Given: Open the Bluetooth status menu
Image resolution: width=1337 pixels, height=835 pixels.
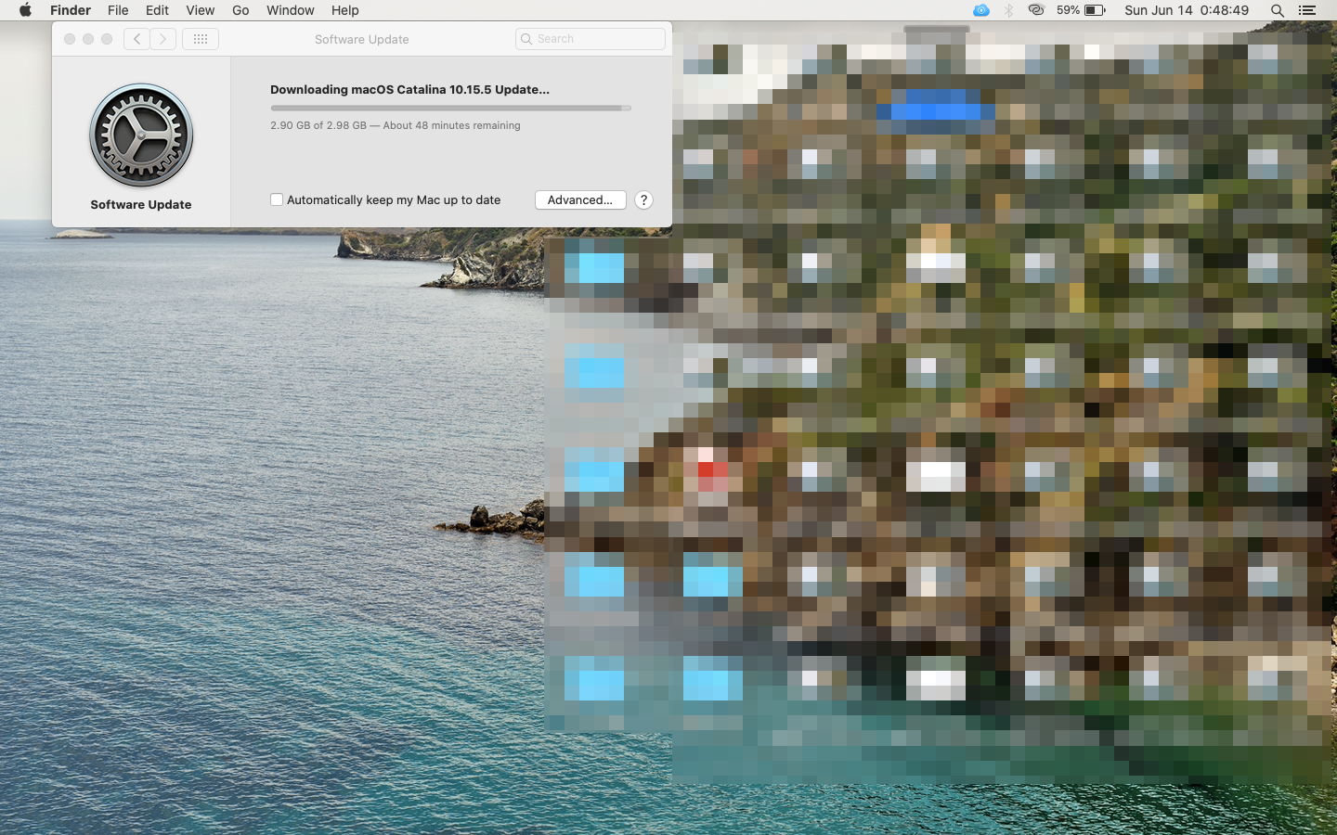Looking at the screenshot, I should click(1008, 10).
